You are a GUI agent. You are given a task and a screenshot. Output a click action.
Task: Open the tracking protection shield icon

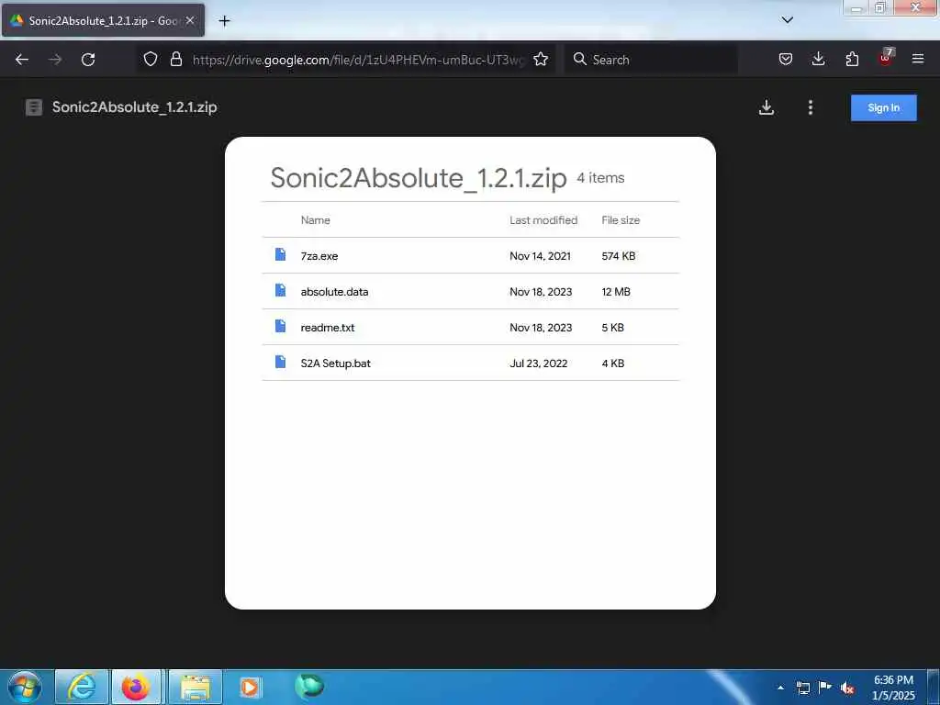(151, 59)
